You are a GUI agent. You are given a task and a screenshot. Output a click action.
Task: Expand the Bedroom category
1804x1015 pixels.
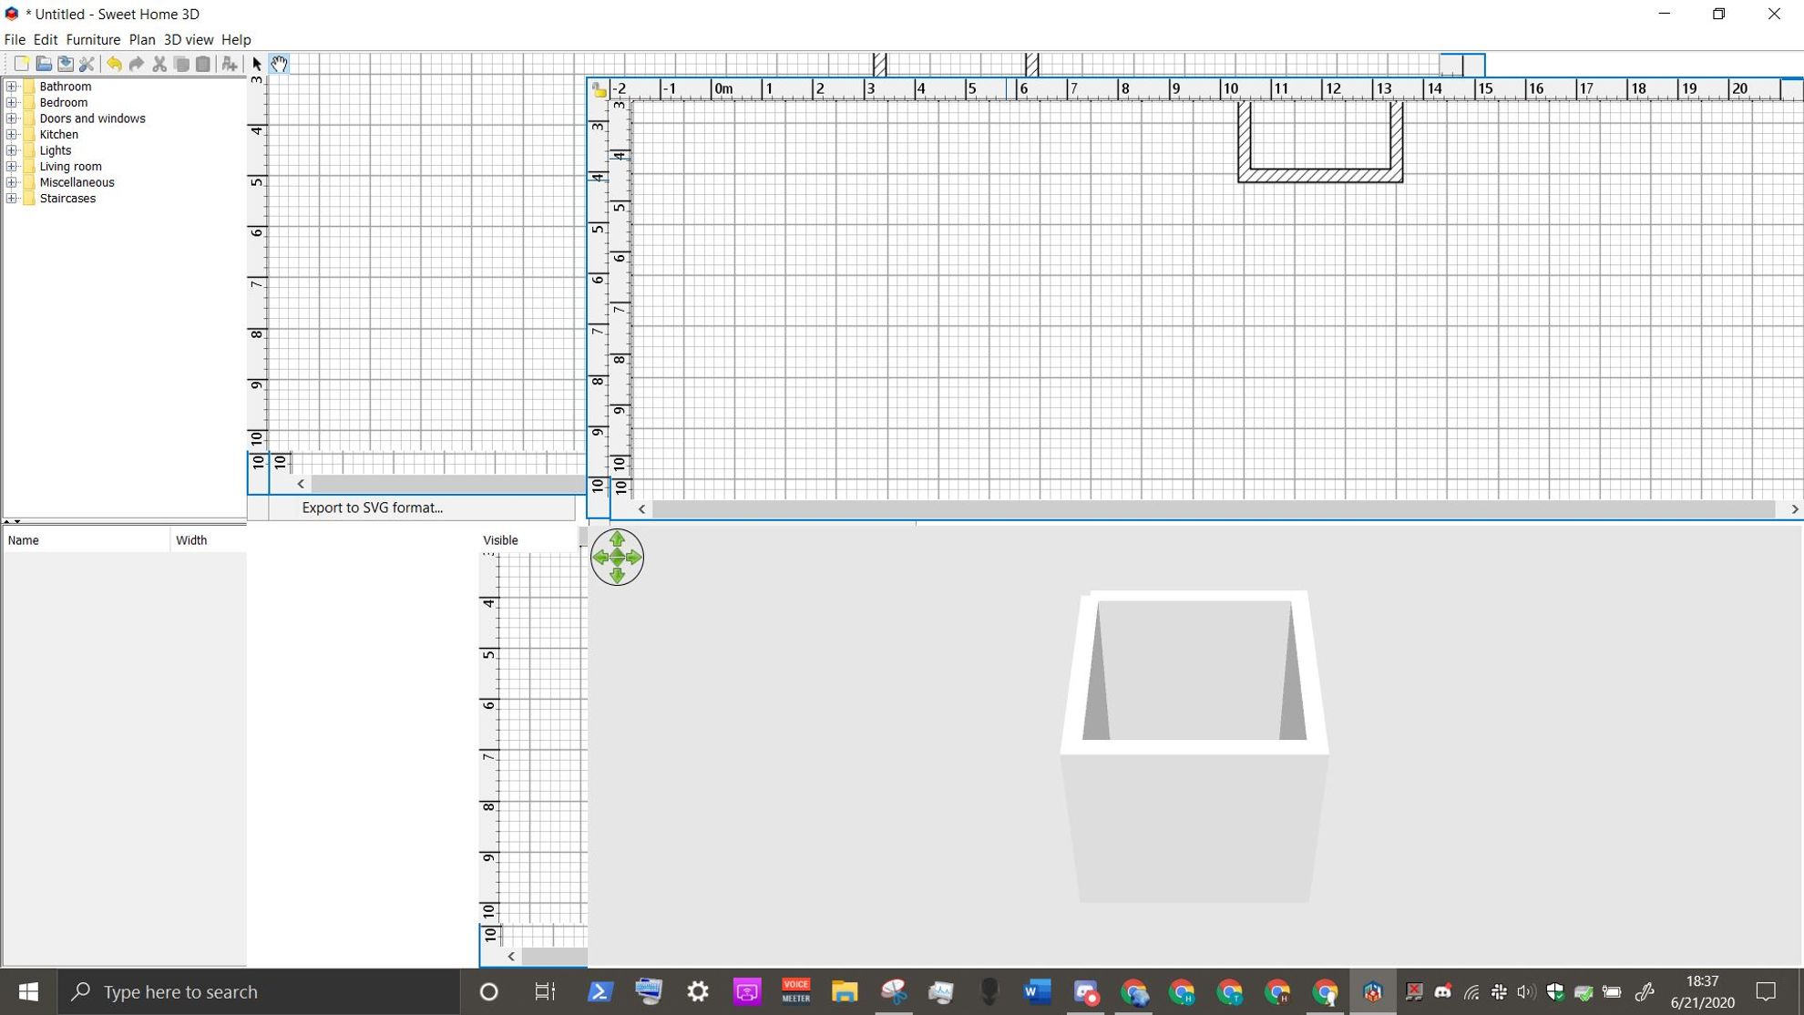pyautogui.click(x=12, y=102)
